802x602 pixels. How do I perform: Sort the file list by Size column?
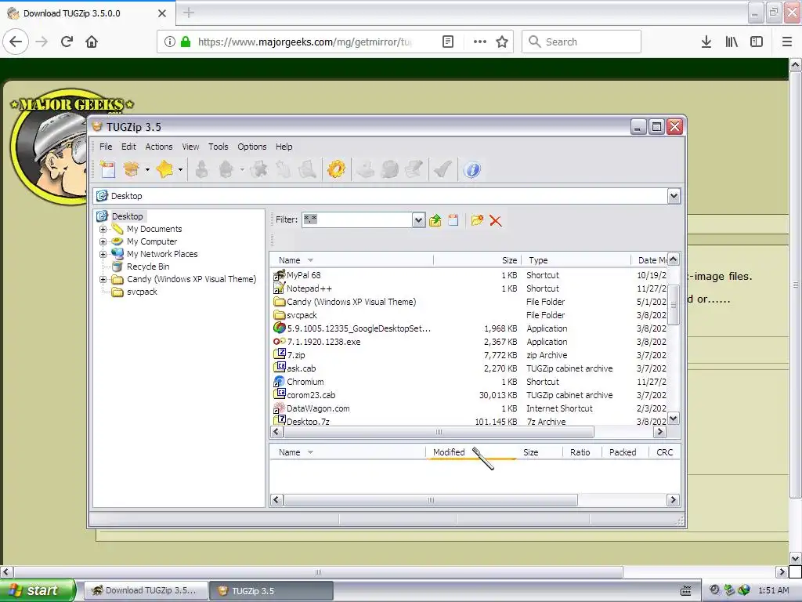tap(477, 260)
